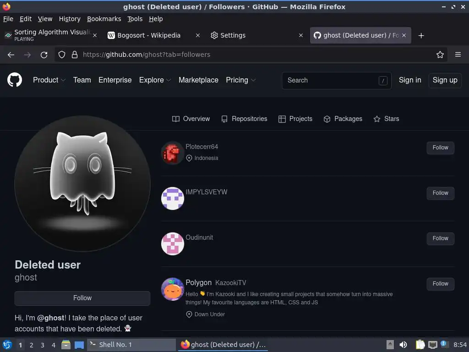Open the Packages profile tab
Image resolution: width=469 pixels, height=352 pixels.
point(343,119)
